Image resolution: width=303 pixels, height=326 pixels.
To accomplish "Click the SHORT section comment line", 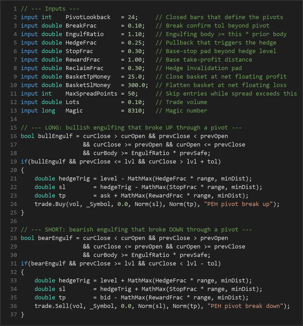I will [136, 230].
